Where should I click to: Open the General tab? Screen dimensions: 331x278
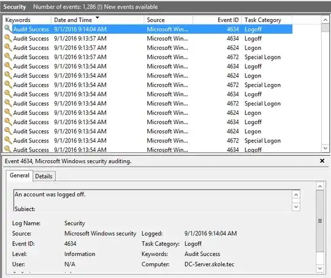tap(20, 176)
